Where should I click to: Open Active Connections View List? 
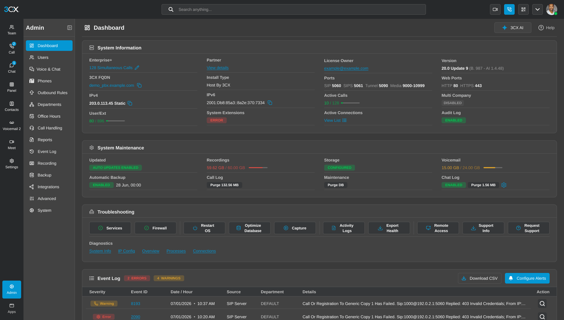(335, 120)
